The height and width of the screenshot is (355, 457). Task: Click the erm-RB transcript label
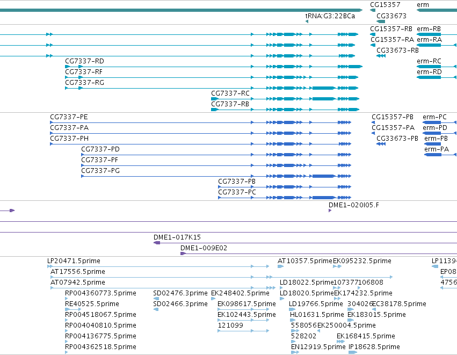click(429, 29)
